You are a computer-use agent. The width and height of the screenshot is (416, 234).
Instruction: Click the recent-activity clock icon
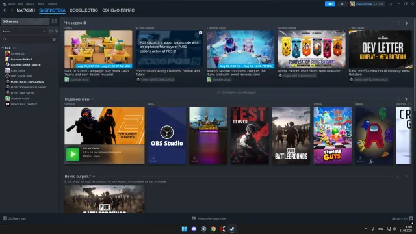point(51,31)
